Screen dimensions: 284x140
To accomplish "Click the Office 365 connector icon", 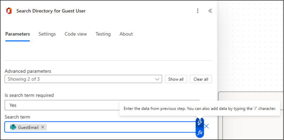I will coord(9,11).
